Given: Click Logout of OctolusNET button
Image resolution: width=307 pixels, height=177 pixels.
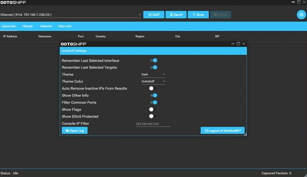Looking at the screenshot, I should click(x=223, y=131).
